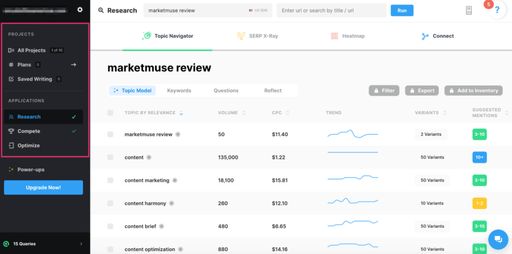Image resolution: width=512 pixels, height=254 pixels.
Task: Open the live chat bubble
Action: point(498,239)
